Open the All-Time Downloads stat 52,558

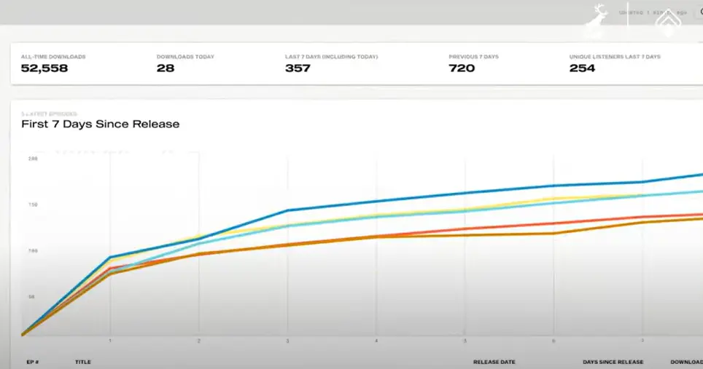[39, 68]
